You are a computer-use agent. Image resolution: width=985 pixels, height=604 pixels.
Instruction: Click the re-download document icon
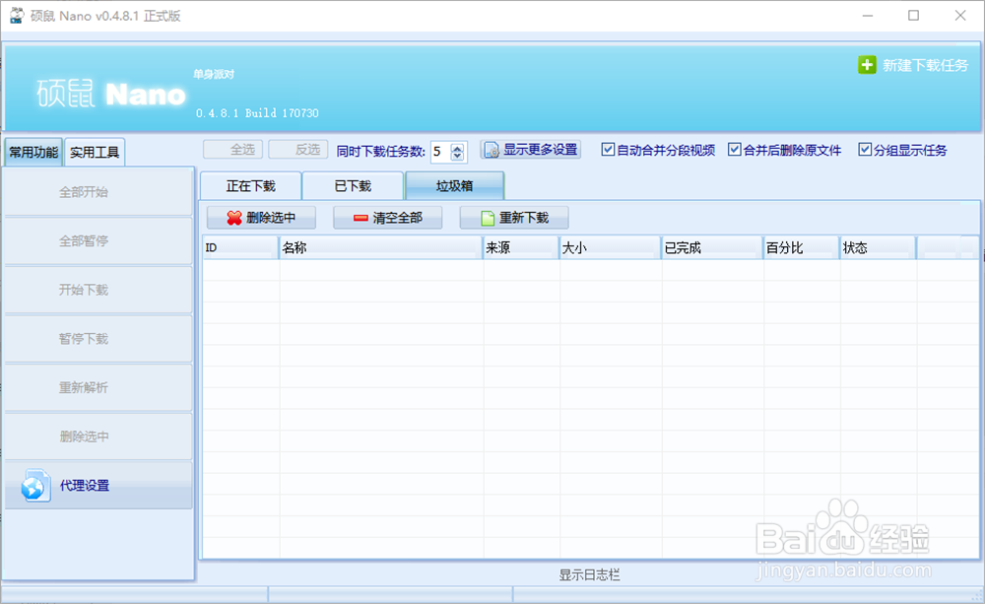[488, 218]
